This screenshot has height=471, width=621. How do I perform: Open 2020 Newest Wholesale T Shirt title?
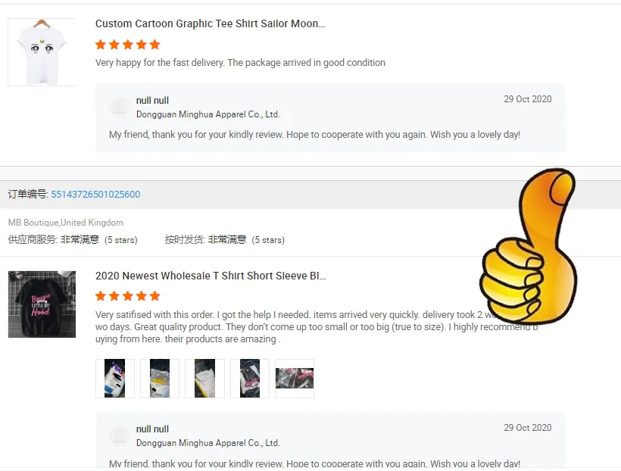tap(211, 276)
